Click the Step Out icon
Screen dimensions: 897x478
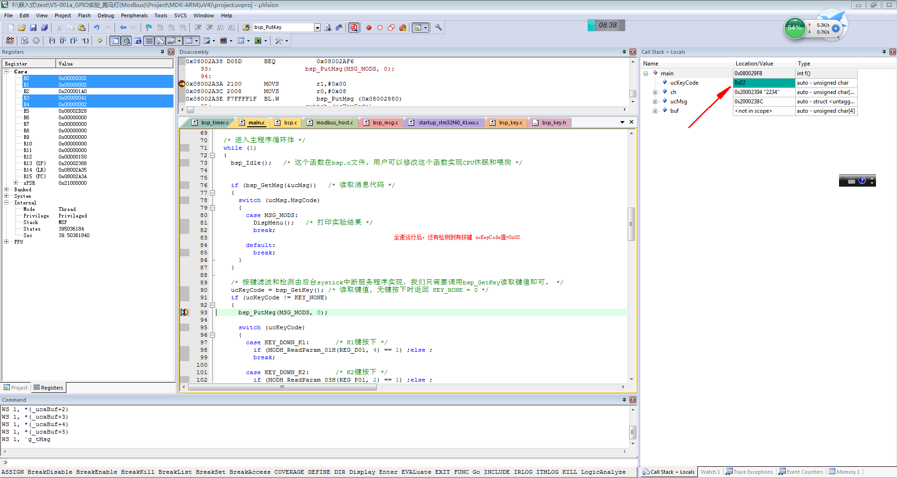[74, 41]
